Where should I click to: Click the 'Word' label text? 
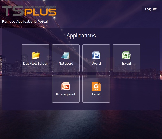(x=96, y=64)
